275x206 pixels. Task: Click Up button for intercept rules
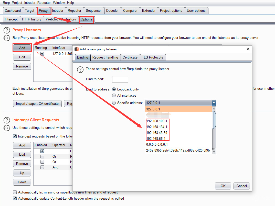pyautogui.click(x=22, y=173)
